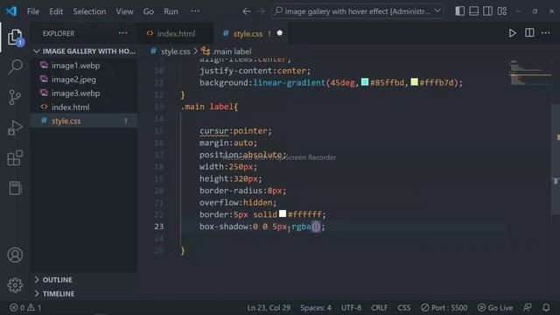Open editor More Actions ellipsis
Screen dimensions: 560x315
546,33
